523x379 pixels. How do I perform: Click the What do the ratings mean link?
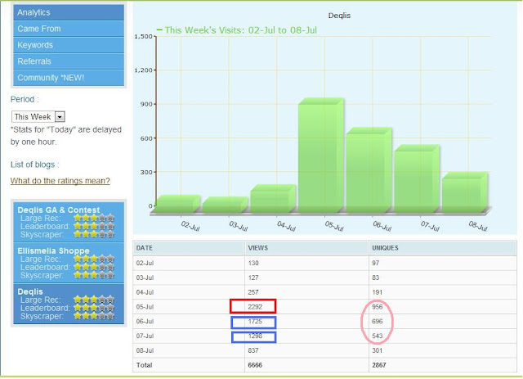[x=60, y=181]
